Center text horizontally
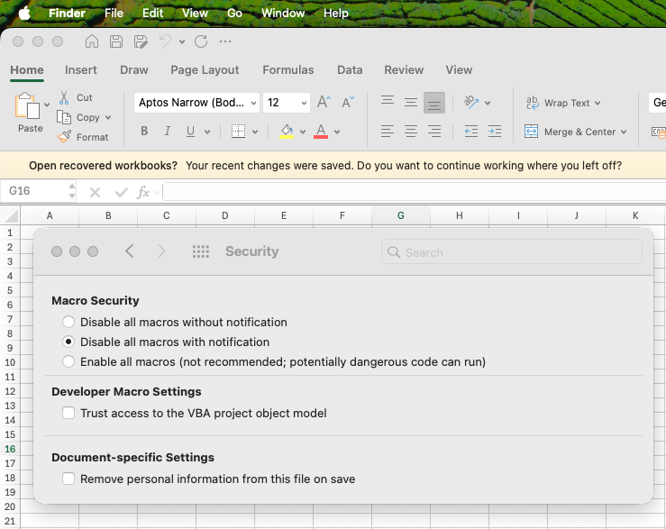Viewport: 666px width, 529px height. pos(411,132)
